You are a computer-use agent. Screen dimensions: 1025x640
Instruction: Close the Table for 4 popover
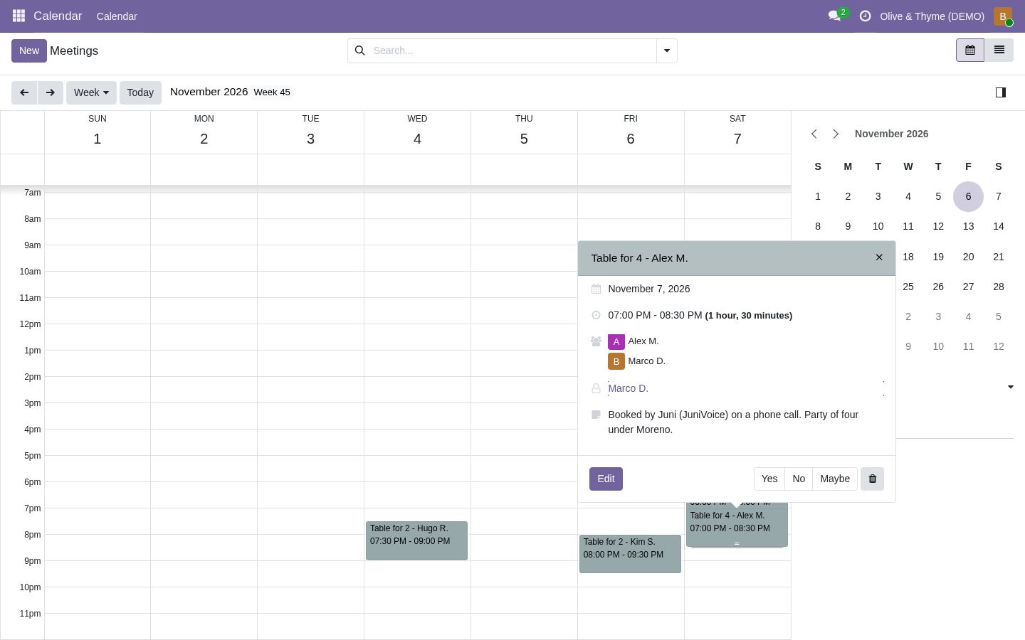pos(879,257)
